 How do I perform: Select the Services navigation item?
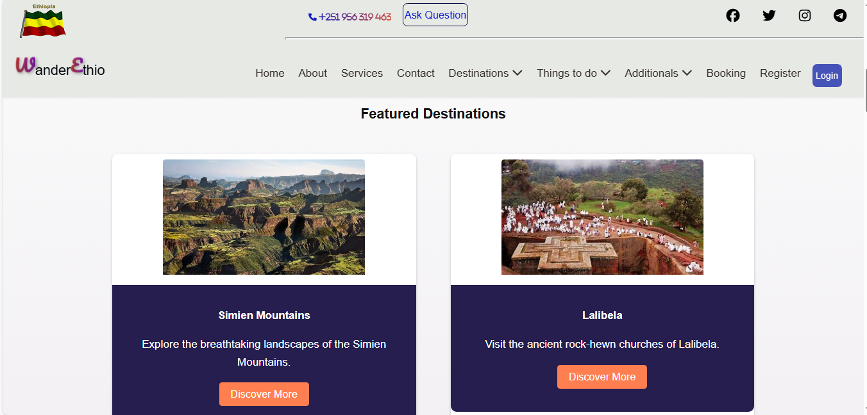point(362,73)
